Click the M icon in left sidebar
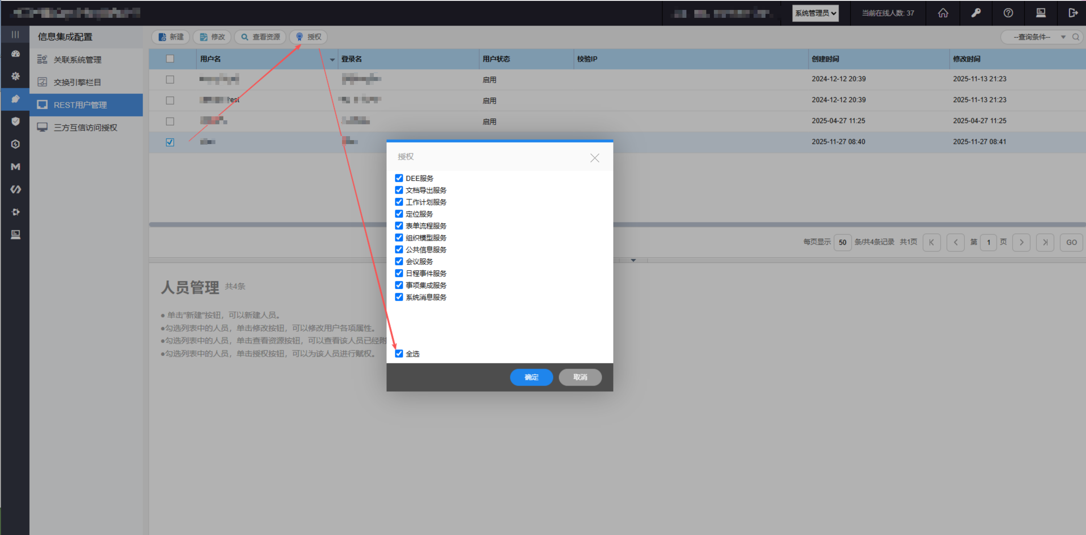This screenshot has height=535, width=1086. click(16, 167)
